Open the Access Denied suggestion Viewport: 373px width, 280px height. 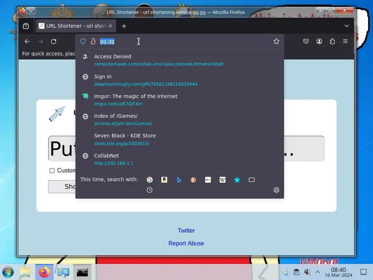point(180,60)
